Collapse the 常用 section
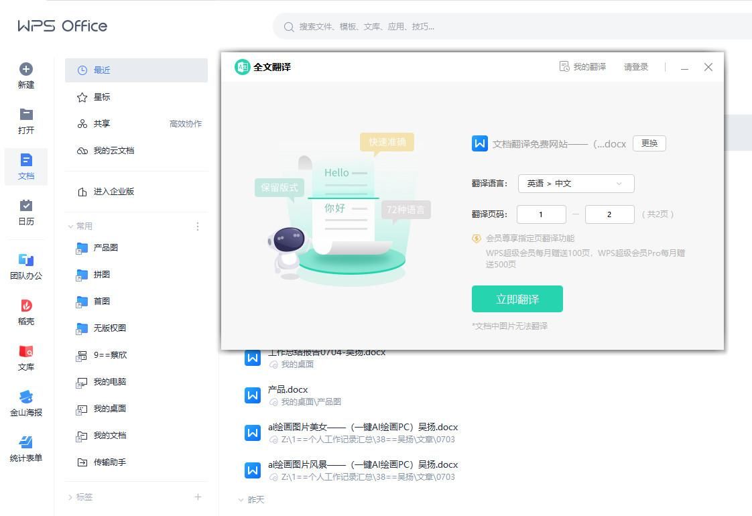Image resolution: width=752 pixels, height=516 pixels. pyautogui.click(x=70, y=227)
